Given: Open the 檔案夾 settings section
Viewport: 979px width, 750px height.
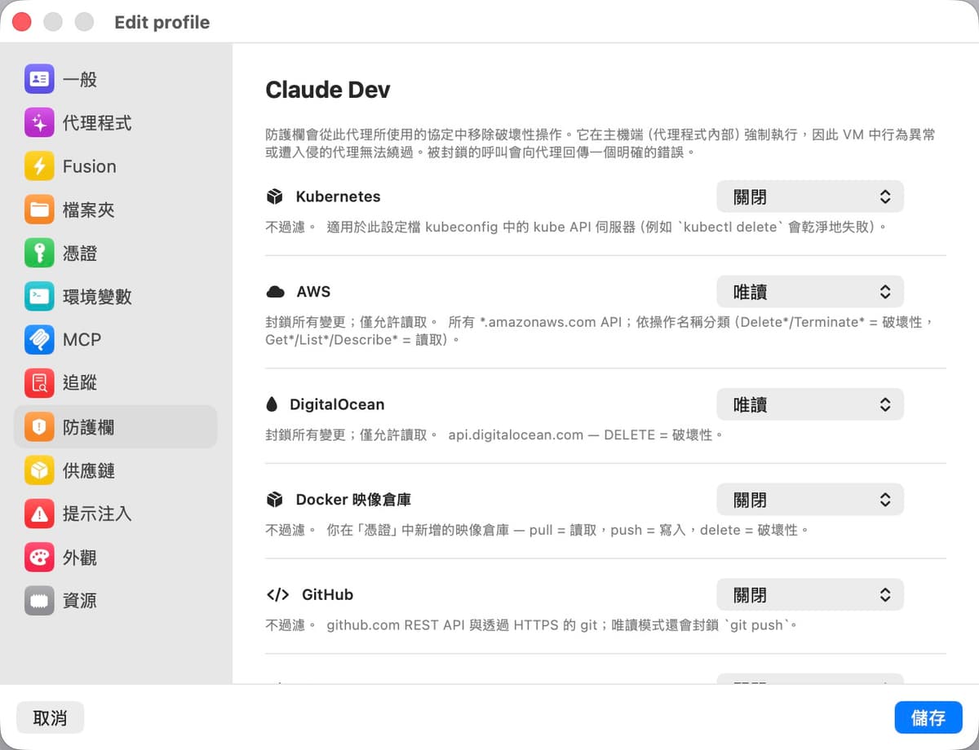Looking at the screenshot, I should (x=116, y=210).
